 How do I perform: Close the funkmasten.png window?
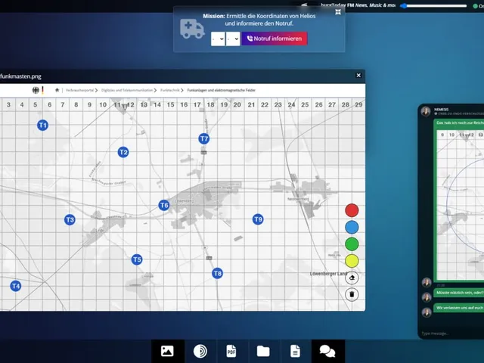(x=358, y=76)
